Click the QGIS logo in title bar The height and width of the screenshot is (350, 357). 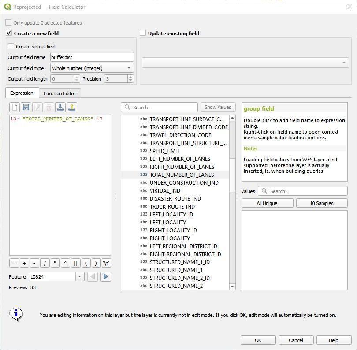[x=7, y=7]
